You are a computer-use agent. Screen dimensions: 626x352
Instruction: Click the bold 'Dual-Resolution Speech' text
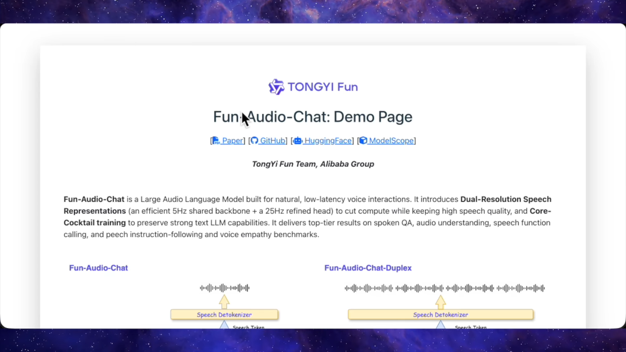[x=506, y=199]
